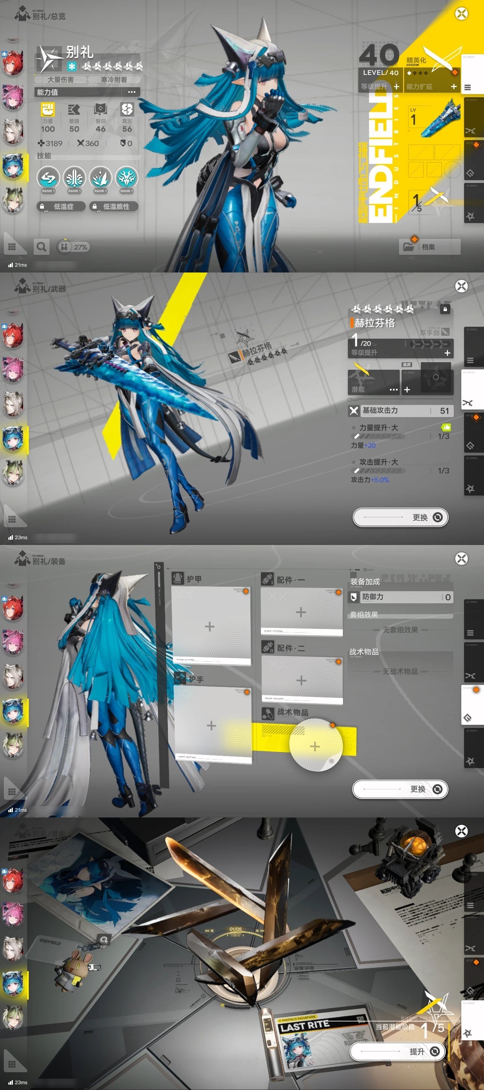Screen dimensions: 484x1090
Task: Add equipment to the 护甲 slot
Action: pyautogui.click(x=210, y=626)
